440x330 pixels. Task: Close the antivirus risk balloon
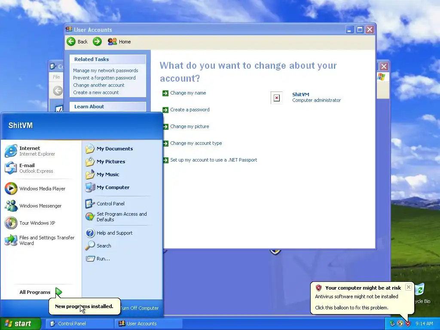409,287
